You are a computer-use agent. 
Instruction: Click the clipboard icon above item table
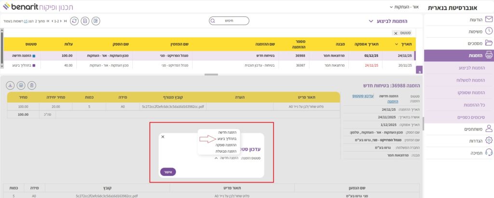tap(32, 85)
